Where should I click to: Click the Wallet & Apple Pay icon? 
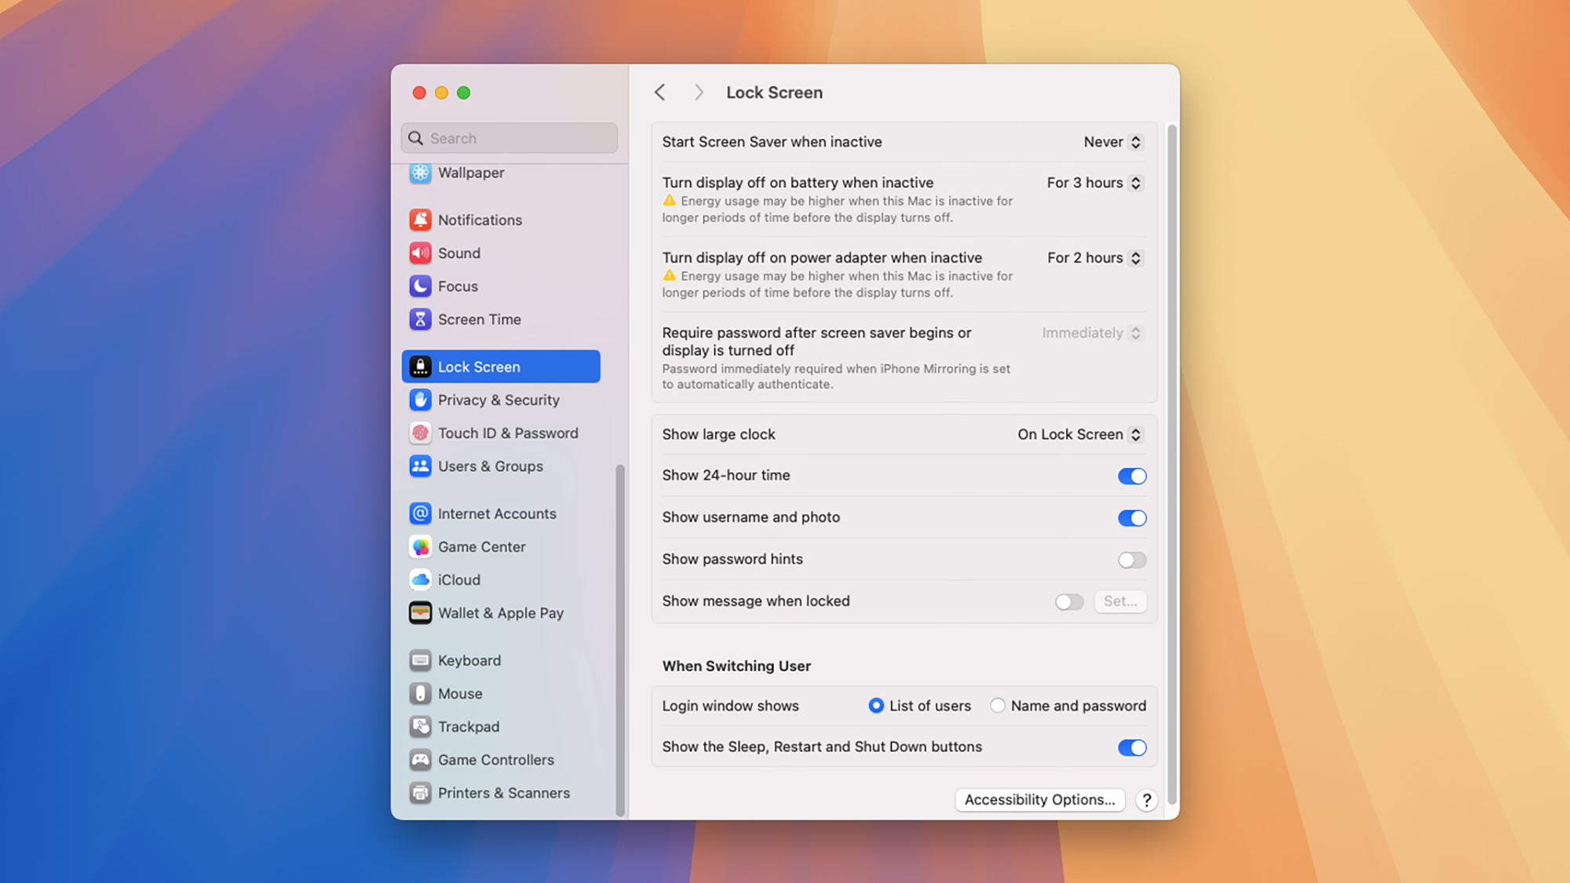point(420,613)
